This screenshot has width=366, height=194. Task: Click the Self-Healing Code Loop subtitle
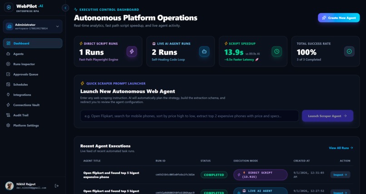[168, 60]
